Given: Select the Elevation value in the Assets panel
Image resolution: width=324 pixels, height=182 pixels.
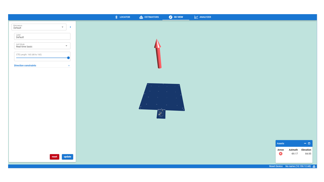Looking at the screenshot, I should [308, 153].
